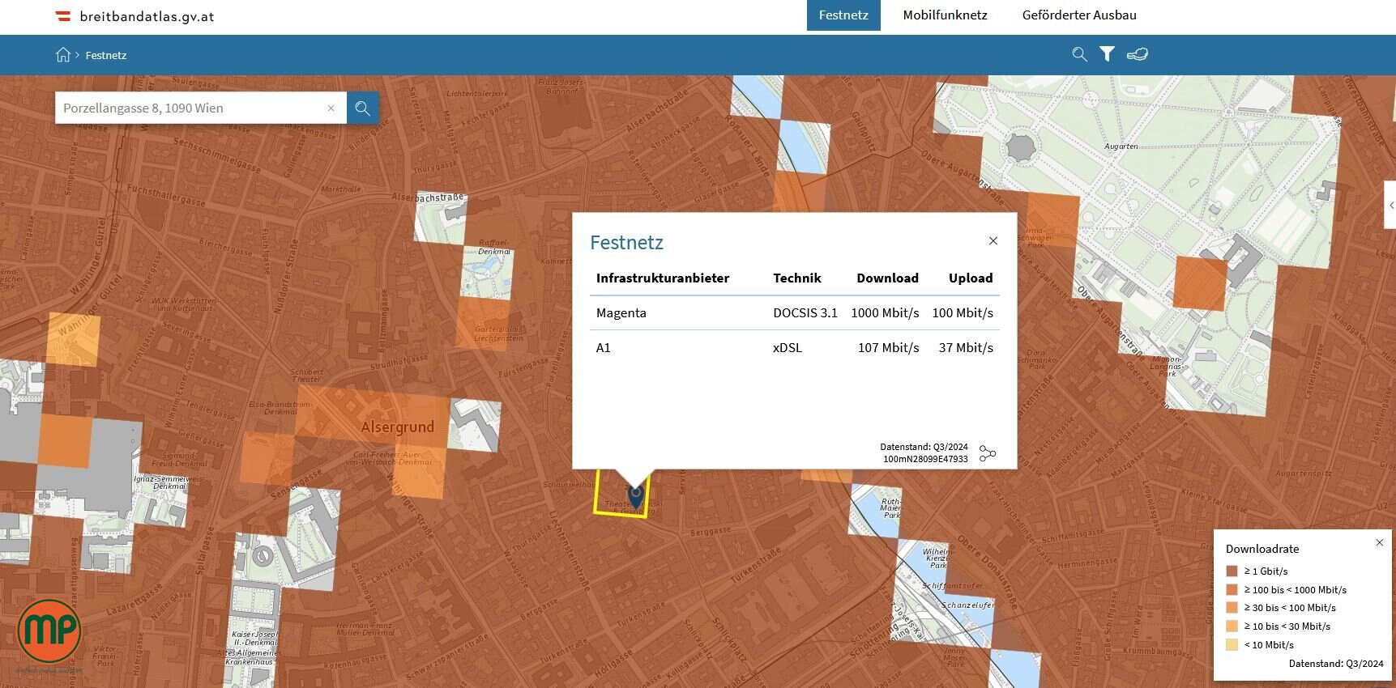Click the MP logo on the map
Screen dimensions: 1396x688
pos(49,632)
